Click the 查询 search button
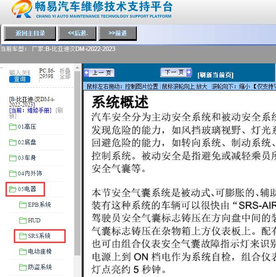 [x=20, y=79]
